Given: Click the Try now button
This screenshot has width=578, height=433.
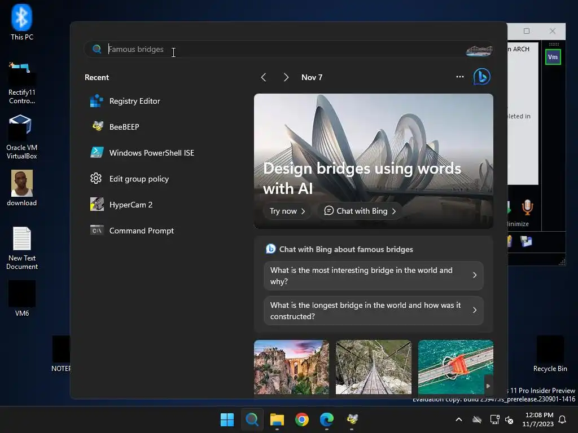Looking at the screenshot, I should 287,211.
